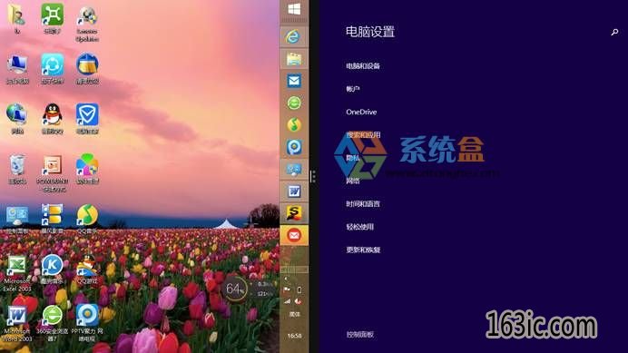Viewport: 628px width, 353px height.
Task: Open the QQ游戏 desktop shortcut
Action: click(87, 270)
